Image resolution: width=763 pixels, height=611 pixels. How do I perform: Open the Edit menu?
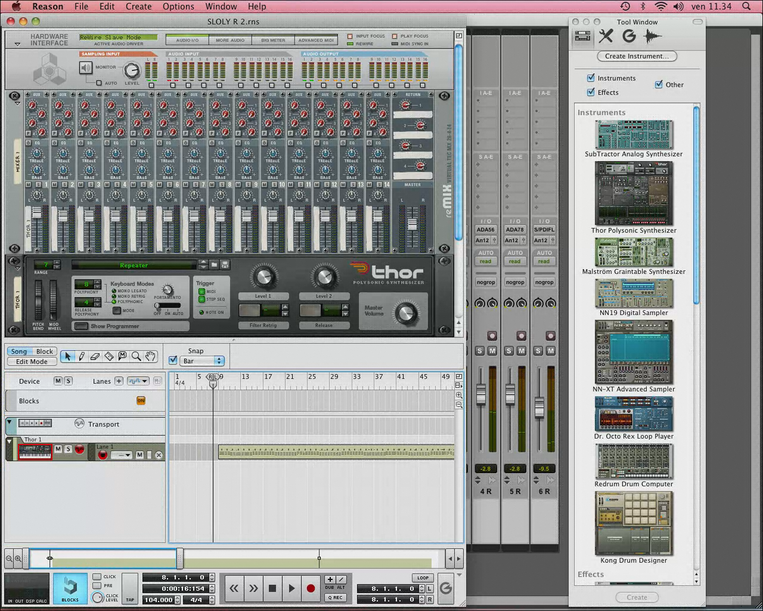[107, 7]
